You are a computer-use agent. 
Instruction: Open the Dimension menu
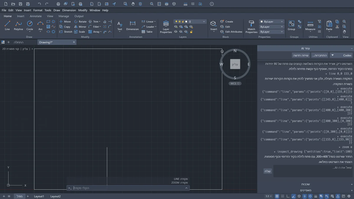69,10
